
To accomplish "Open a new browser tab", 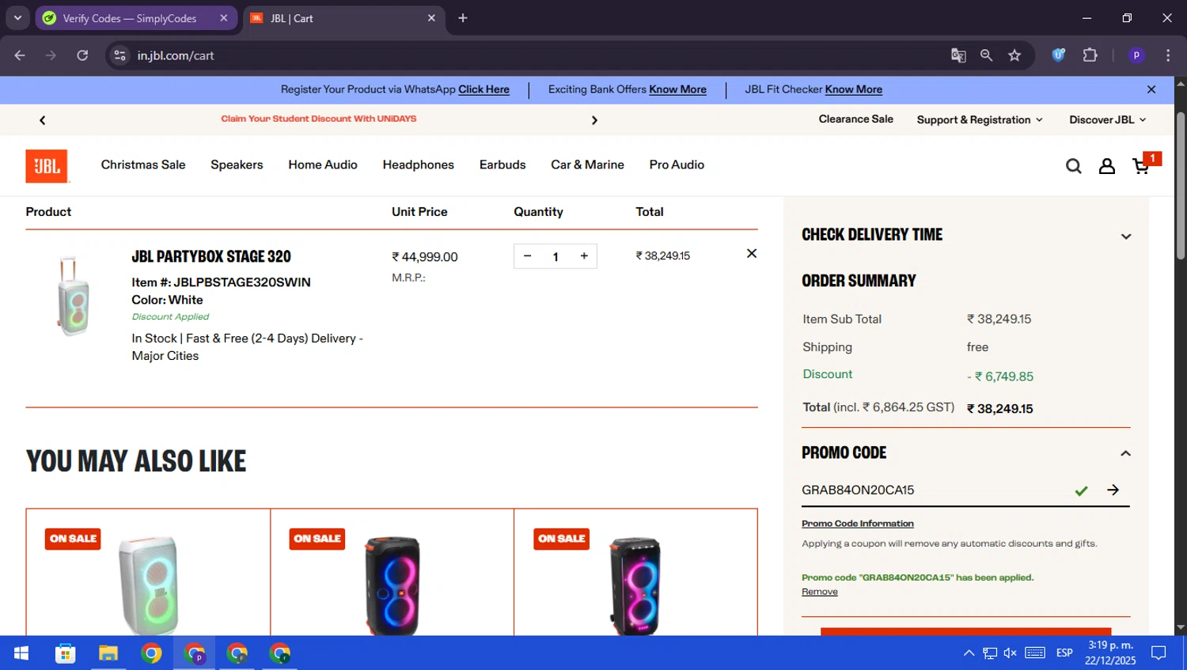I will click(x=463, y=18).
